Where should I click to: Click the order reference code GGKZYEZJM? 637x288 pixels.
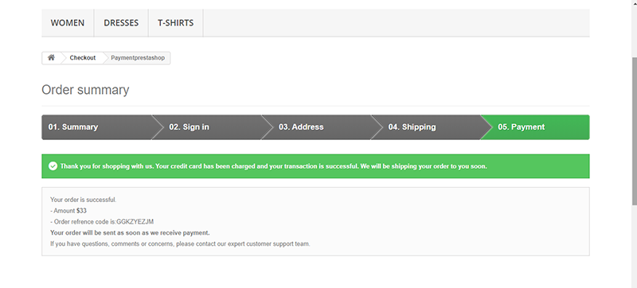tap(135, 222)
